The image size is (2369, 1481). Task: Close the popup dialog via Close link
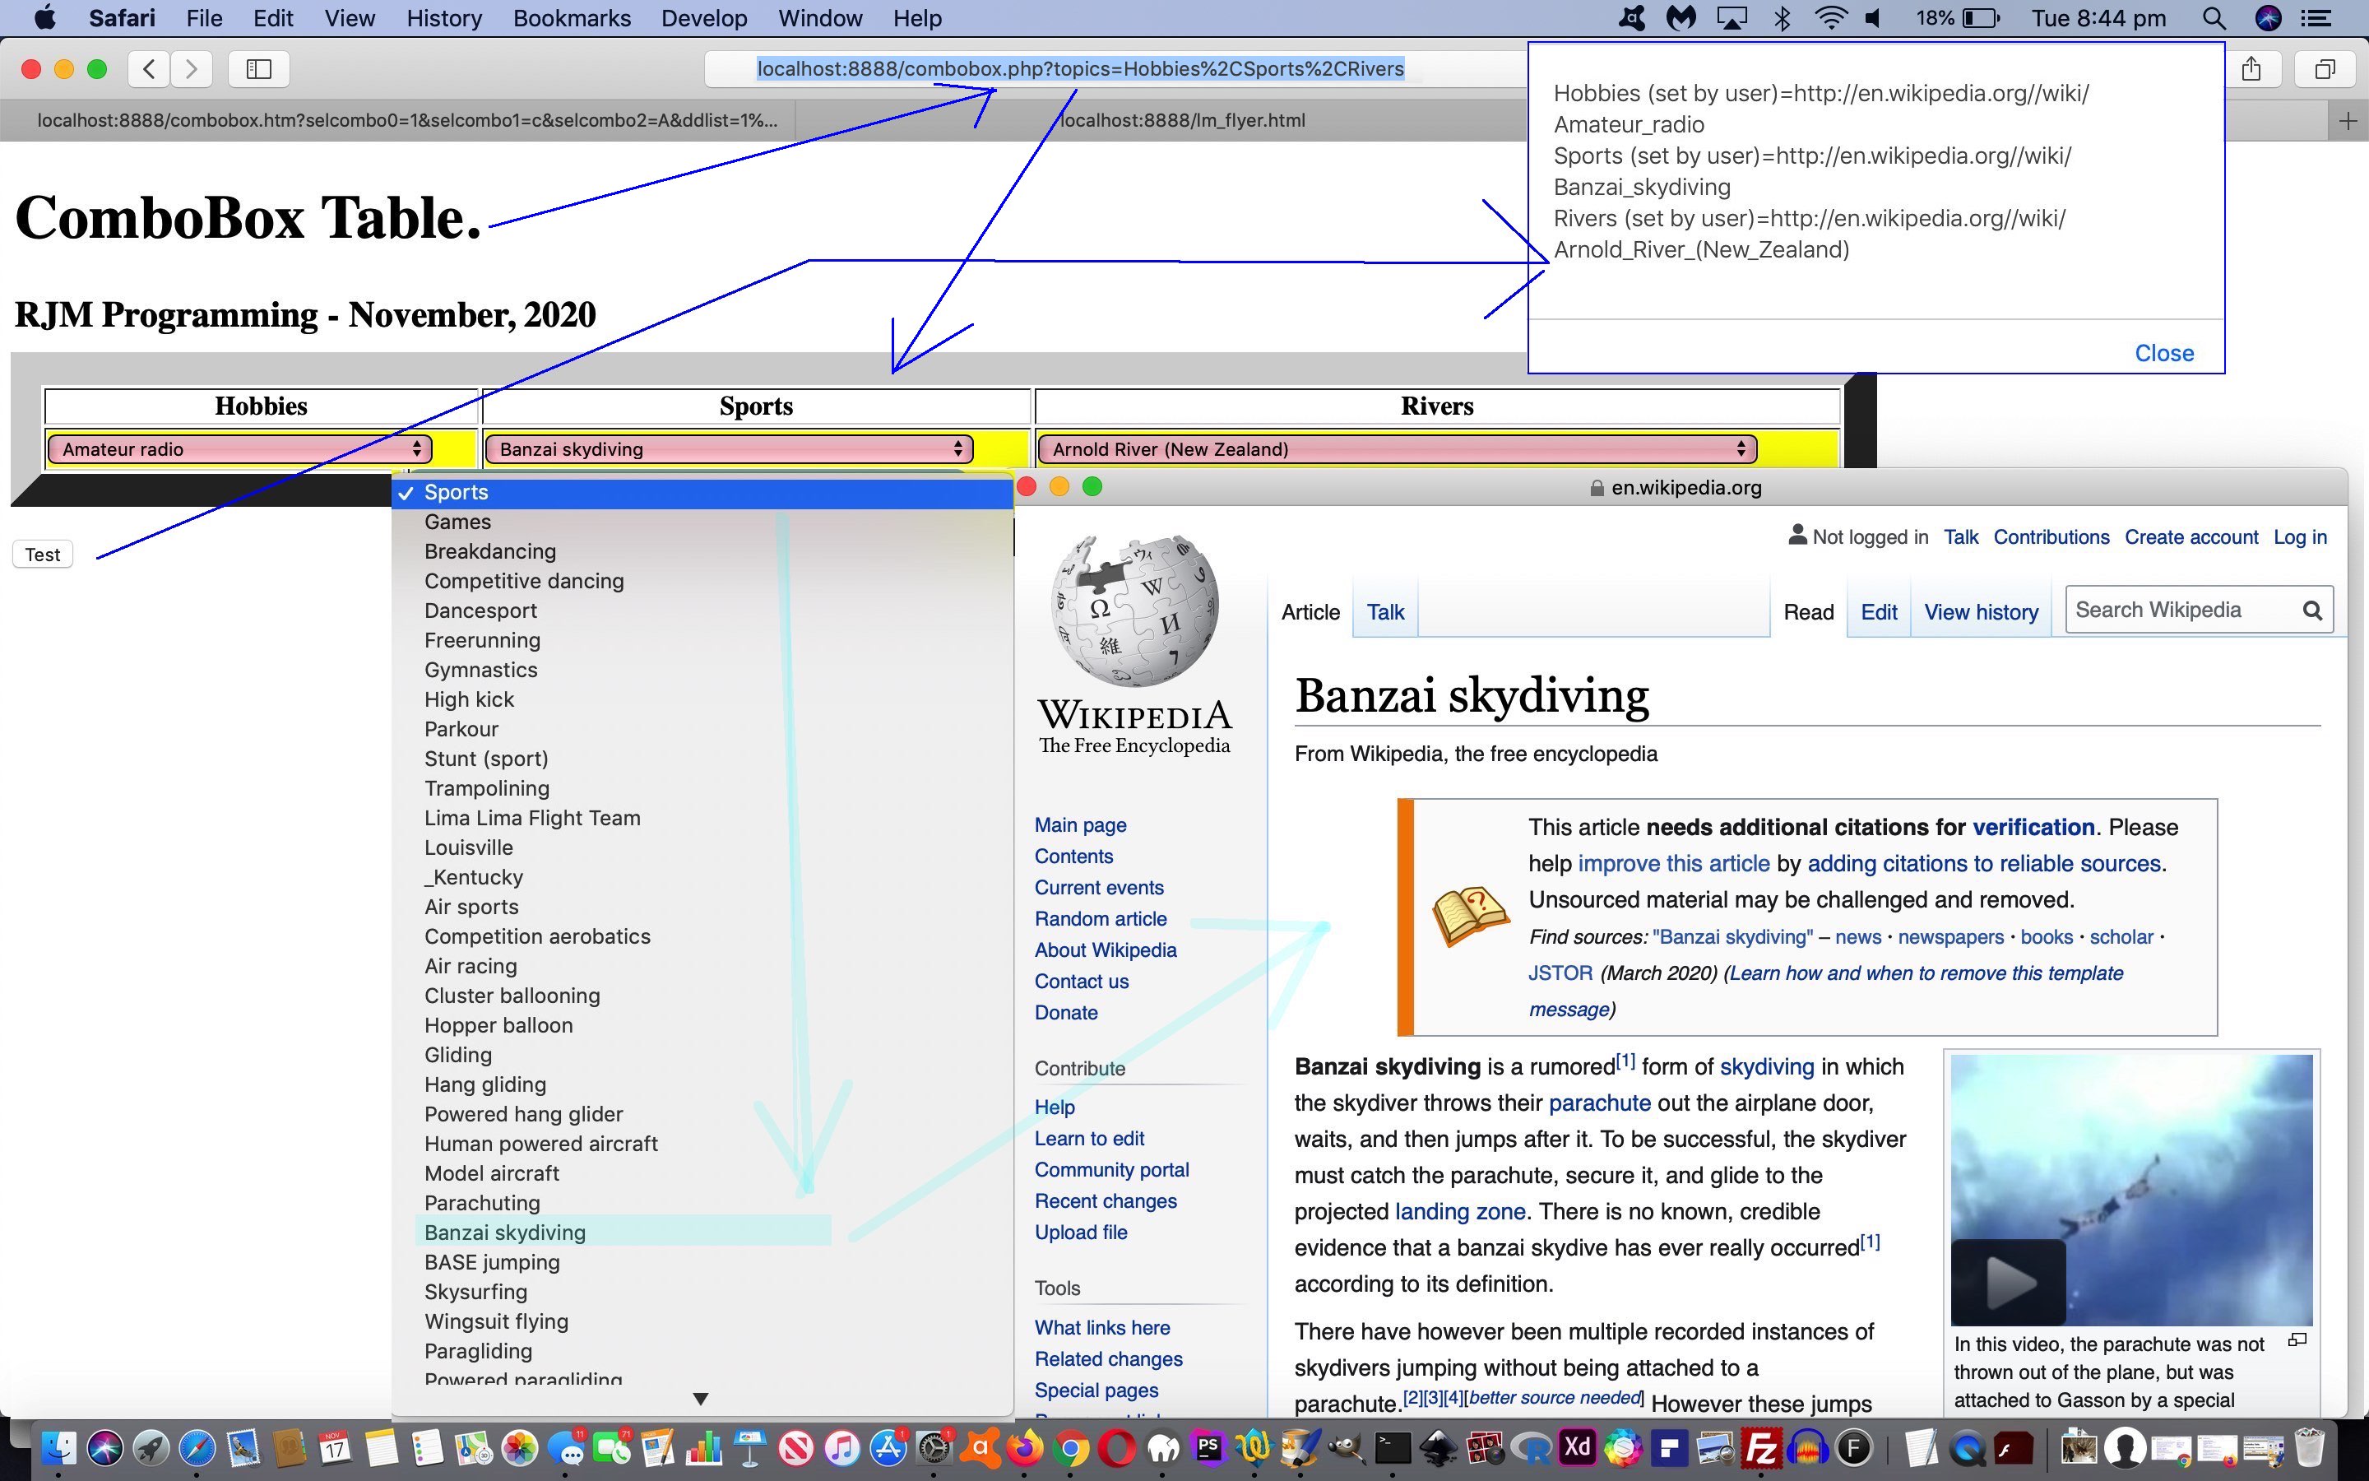(2163, 353)
